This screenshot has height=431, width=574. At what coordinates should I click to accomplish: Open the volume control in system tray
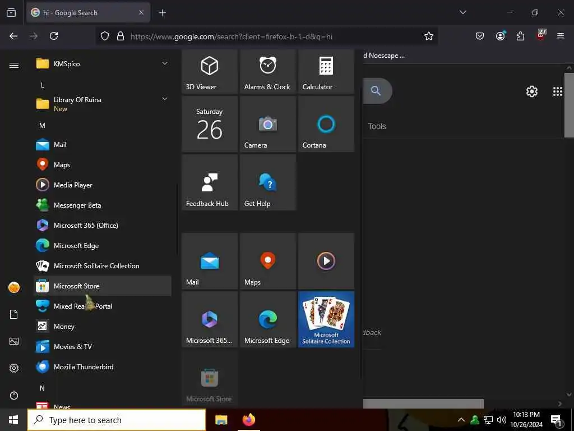click(x=502, y=420)
